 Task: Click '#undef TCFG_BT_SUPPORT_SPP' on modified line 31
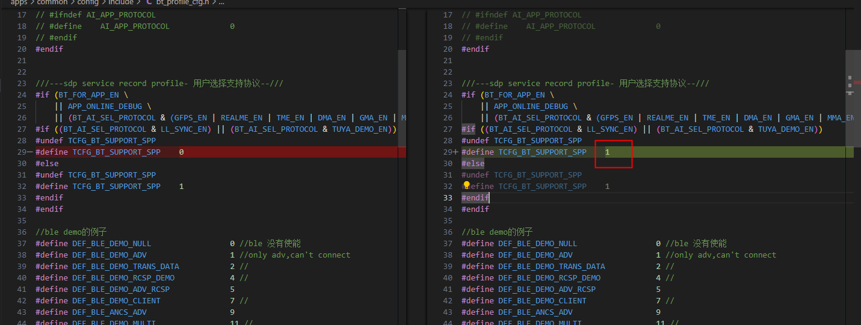coord(522,175)
